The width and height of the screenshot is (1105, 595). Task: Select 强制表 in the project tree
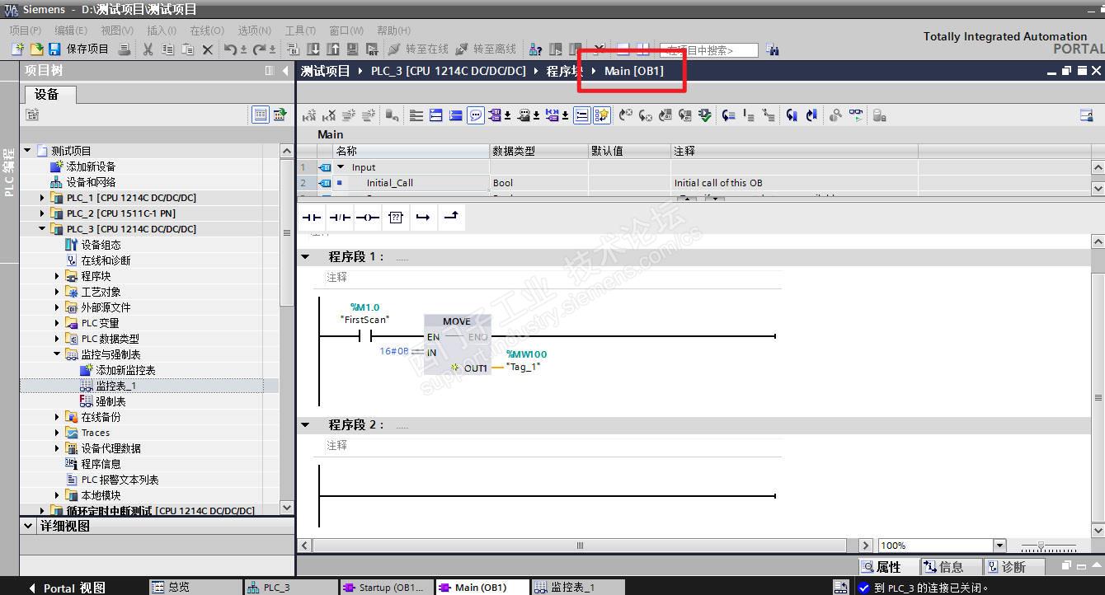(x=110, y=401)
